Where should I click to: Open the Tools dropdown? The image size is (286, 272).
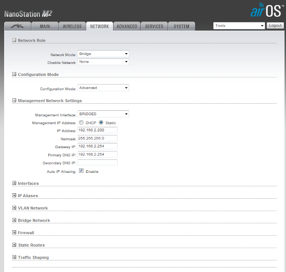coord(239,26)
